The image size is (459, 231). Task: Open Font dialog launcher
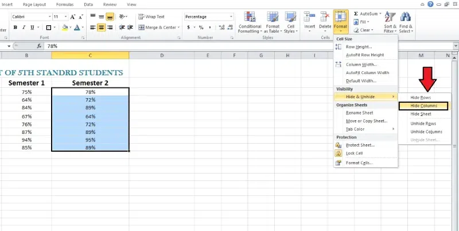(83, 38)
